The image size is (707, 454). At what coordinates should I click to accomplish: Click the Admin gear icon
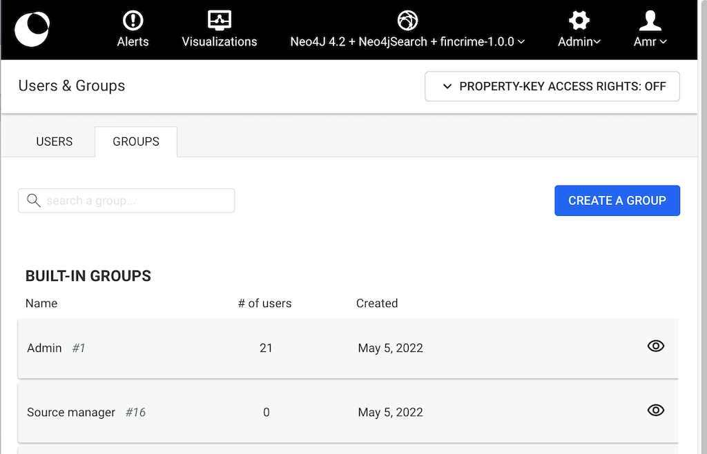[579, 20]
